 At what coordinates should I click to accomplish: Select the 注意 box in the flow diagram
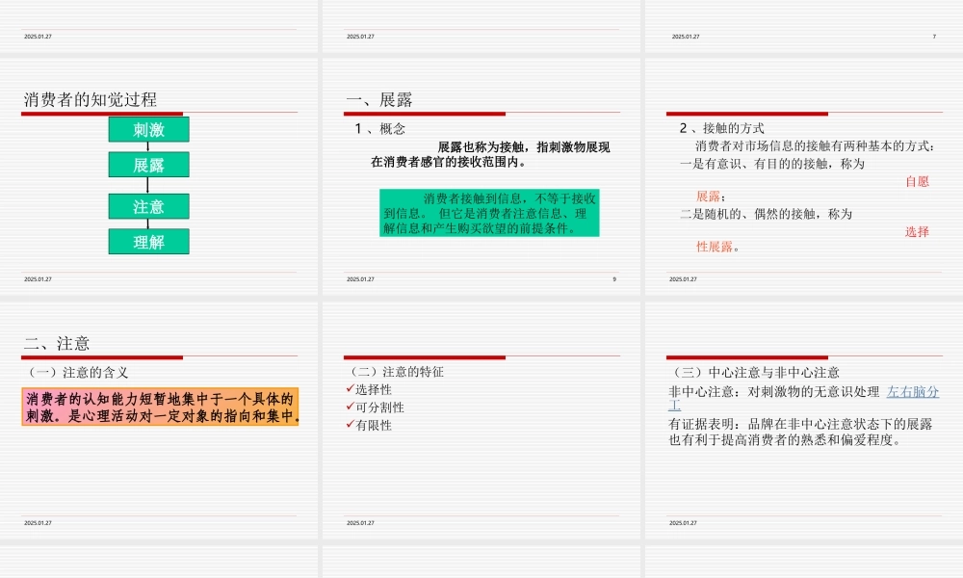(149, 205)
